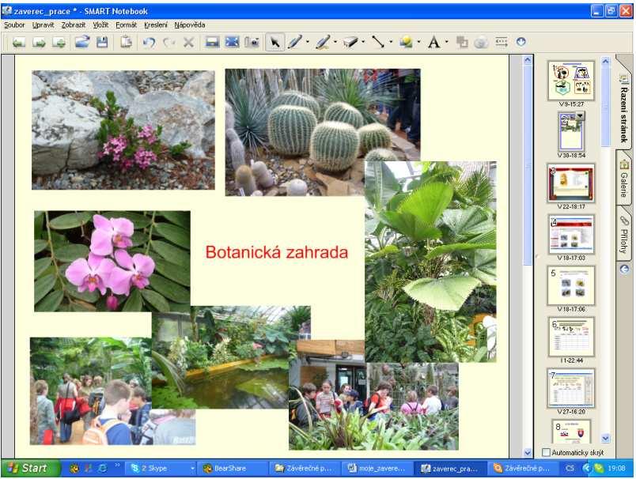
Task: Select page 3 thumbnail
Action: [571, 183]
